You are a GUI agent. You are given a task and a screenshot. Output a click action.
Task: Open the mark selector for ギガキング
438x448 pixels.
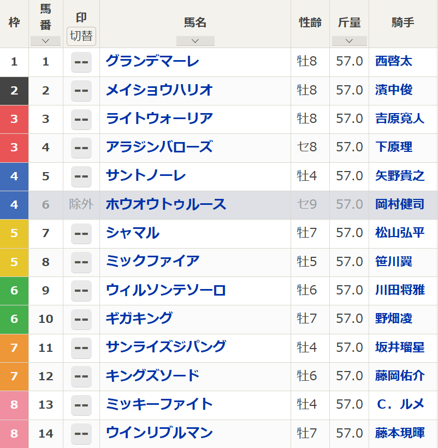click(x=81, y=319)
